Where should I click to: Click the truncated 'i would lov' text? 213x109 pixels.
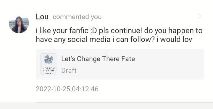[x=174, y=40]
